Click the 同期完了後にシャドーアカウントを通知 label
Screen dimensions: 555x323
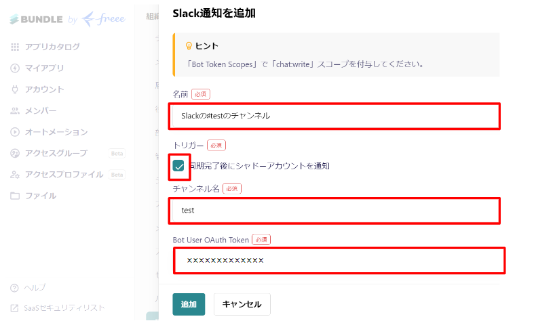(259, 166)
